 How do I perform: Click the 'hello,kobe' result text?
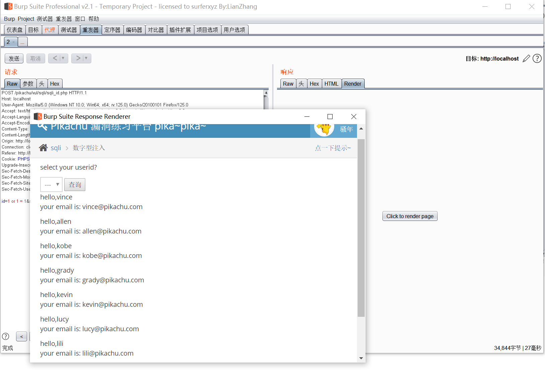click(56, 246)
